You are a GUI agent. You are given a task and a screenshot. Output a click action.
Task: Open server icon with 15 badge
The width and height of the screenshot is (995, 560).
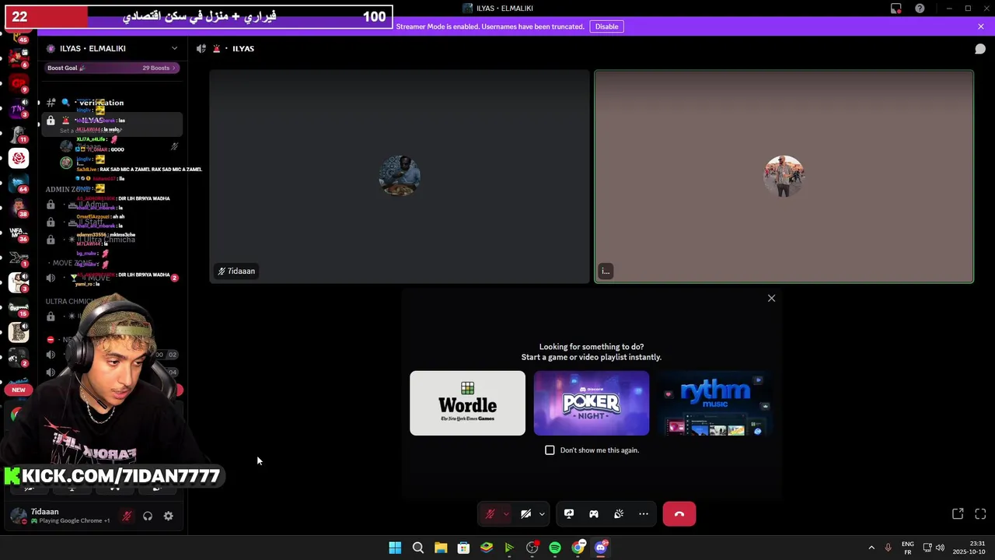point(19,308)
